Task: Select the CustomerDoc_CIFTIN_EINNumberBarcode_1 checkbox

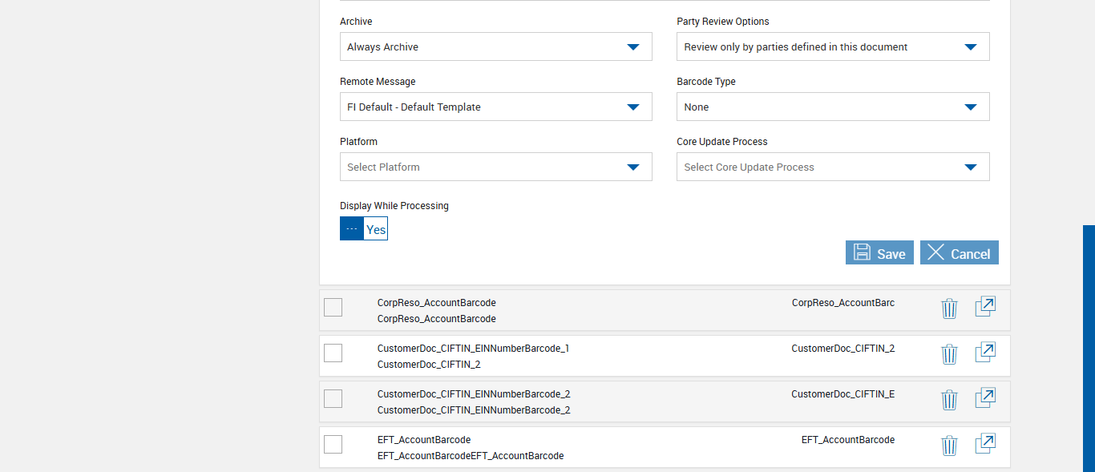Action: tap(333, 353)
